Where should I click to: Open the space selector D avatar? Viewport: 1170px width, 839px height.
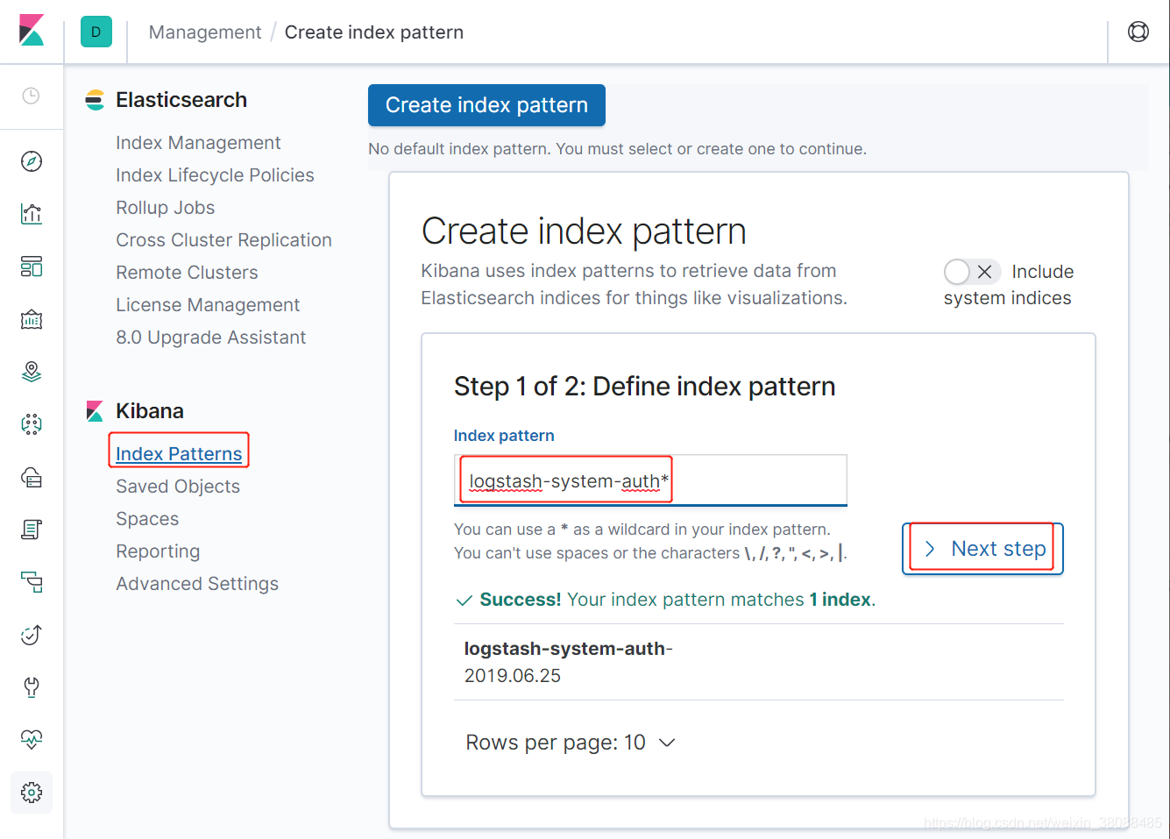(x=96, y=32)
